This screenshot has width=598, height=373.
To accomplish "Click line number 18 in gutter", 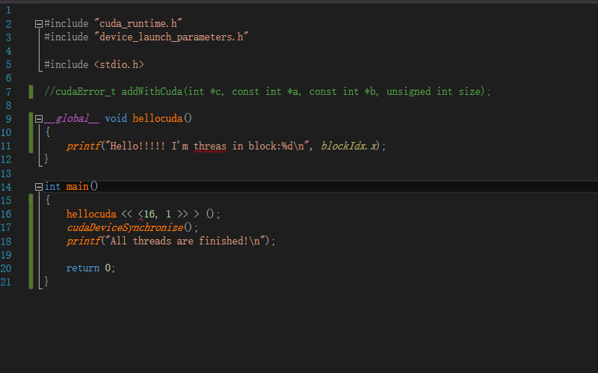I will [6, 241].
